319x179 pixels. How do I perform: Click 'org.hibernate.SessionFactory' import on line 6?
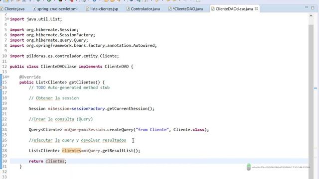(x=60, y=35)
